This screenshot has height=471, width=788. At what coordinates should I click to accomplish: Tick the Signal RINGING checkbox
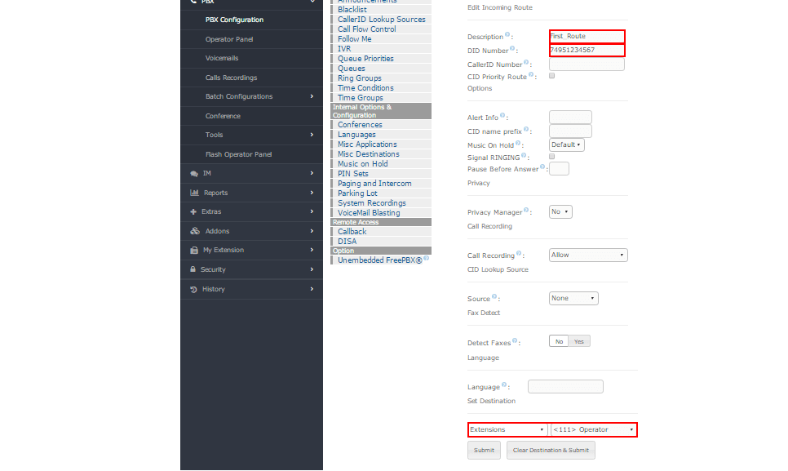click(x=551, y=157)
